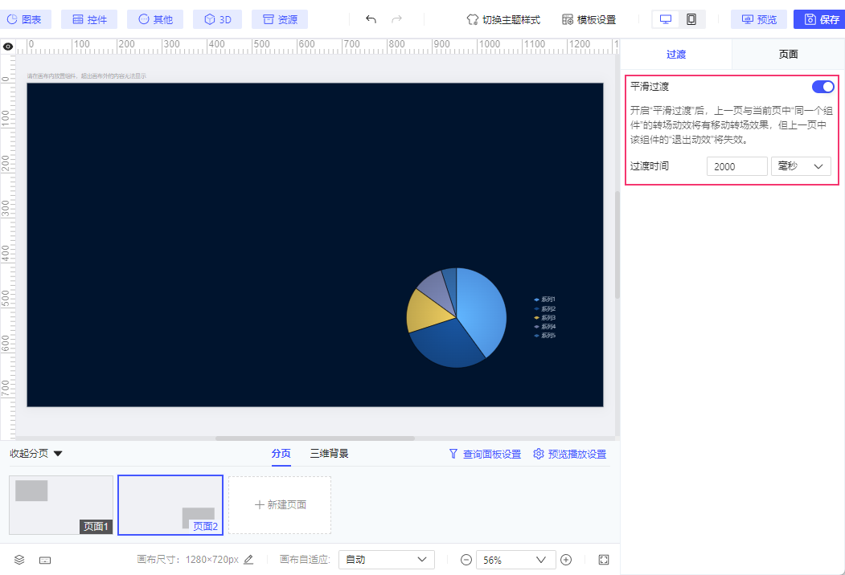Click the undo arrow icon

(371, 19)
